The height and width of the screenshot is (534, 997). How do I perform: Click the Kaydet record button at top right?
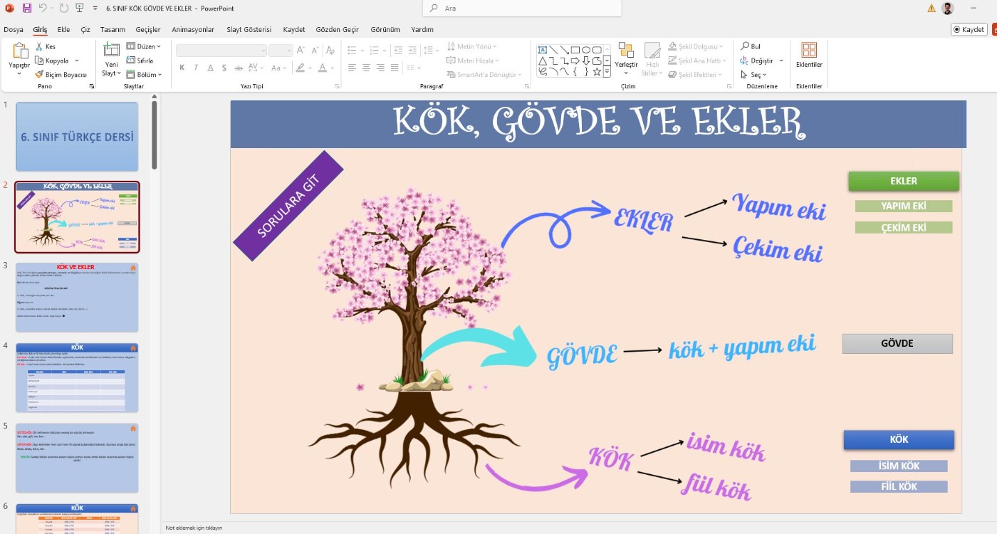coord(969,29)
